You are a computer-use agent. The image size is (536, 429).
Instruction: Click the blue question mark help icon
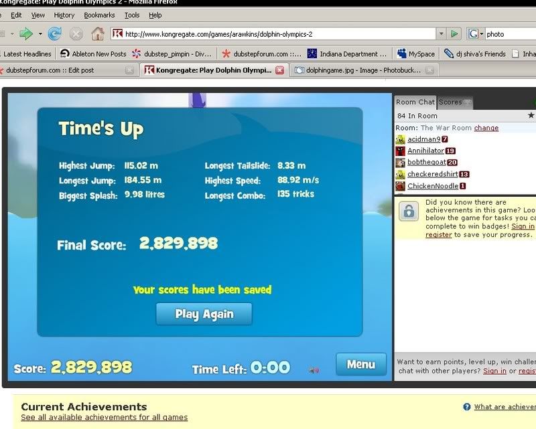(466, 407)
